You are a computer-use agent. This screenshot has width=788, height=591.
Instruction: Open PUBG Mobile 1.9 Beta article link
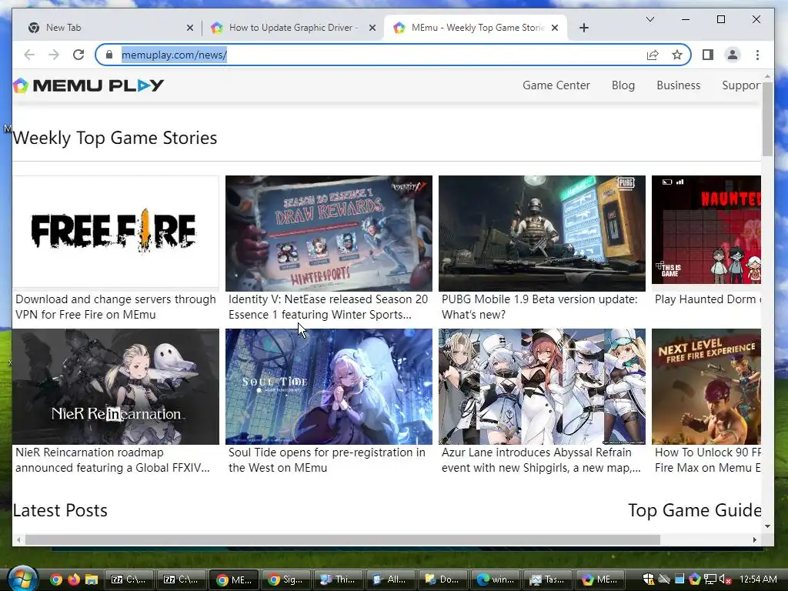[x=539, y=306]
